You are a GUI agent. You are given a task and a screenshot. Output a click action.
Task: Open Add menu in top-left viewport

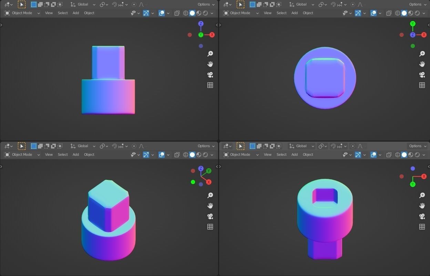76,13
